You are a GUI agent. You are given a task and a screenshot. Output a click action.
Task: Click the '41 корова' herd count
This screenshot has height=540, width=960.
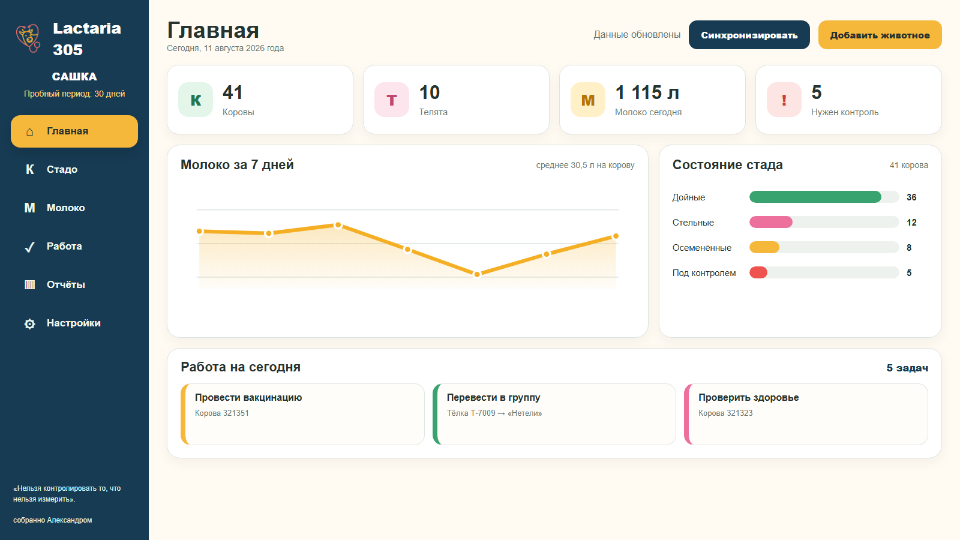click(x=909, y=165)
